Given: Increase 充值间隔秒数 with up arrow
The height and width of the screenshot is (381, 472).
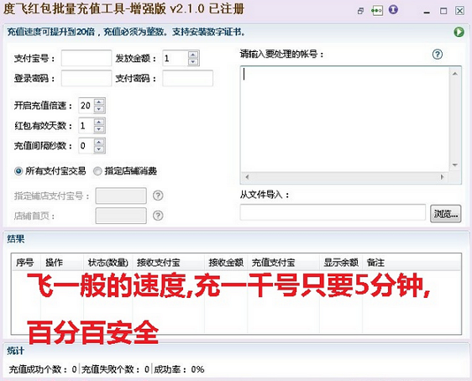Looking at the screenshot, I should (x=99, y=142).
